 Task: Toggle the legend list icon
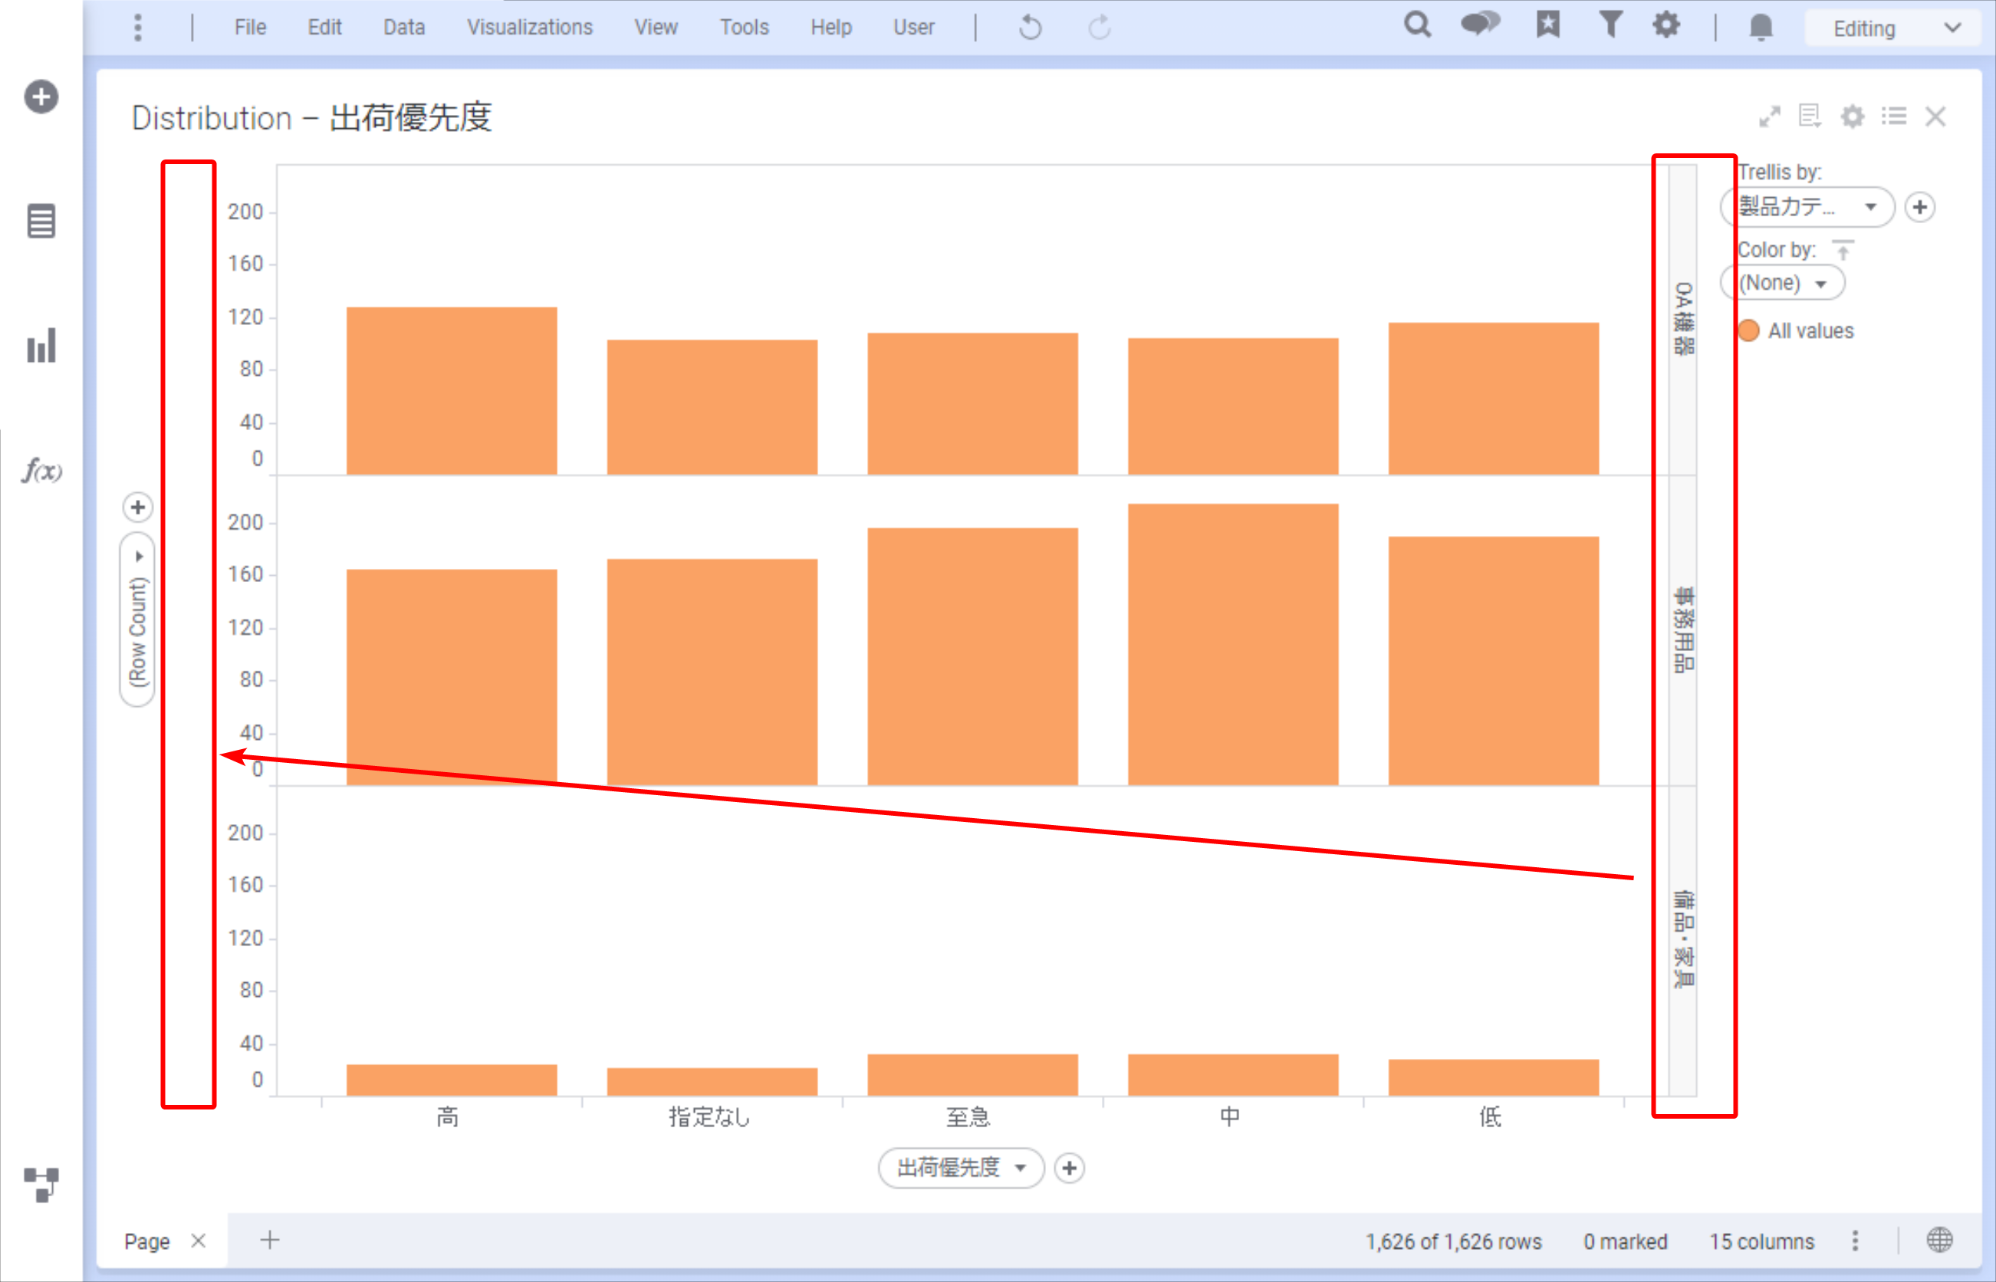coord(1893,117)
